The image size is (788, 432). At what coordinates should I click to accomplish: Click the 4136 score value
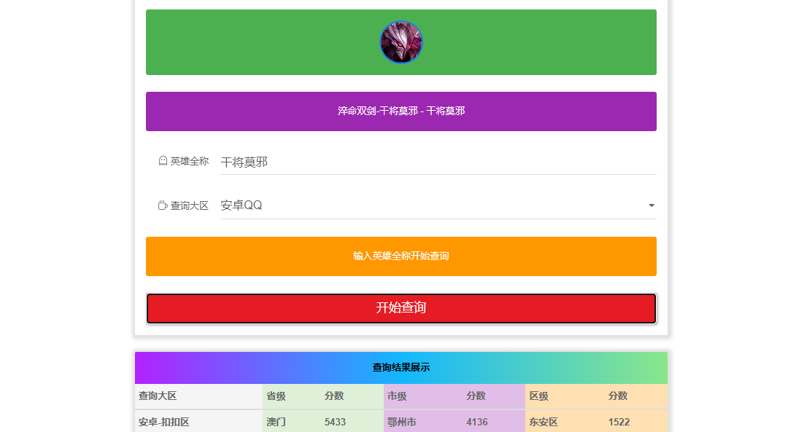(477, 422)
